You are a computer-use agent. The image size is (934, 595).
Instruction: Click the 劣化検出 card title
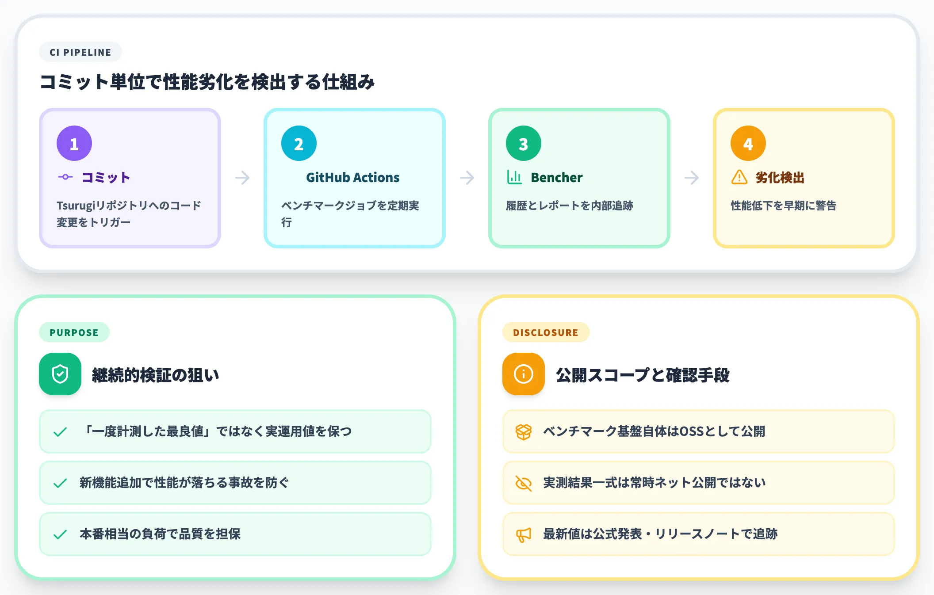(780, 177)
